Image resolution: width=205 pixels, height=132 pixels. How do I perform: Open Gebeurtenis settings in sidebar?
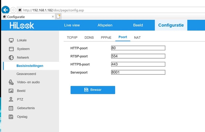point(26,108)
